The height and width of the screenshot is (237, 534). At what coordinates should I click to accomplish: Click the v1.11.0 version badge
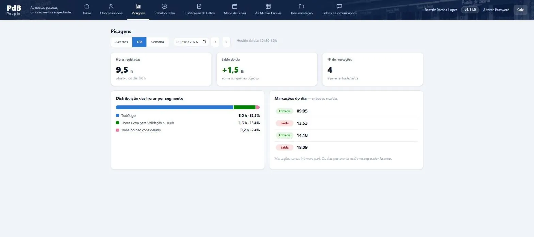pyautogui.click(x=470, y=10)
